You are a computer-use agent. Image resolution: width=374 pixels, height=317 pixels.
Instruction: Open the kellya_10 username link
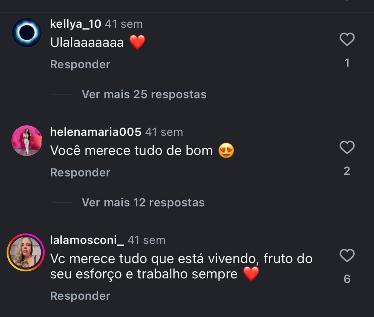(x=76, y=24)
